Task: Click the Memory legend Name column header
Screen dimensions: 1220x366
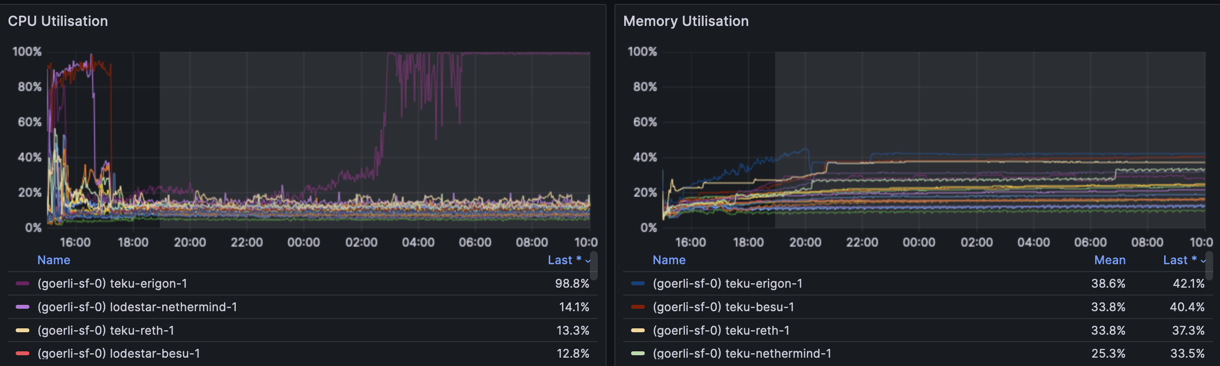Action: tap(669, 260)
